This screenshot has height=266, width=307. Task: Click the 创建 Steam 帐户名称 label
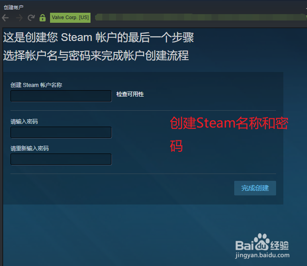click(36, 85)
